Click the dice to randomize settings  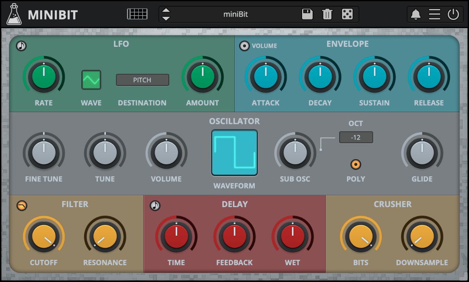[346, 14]
